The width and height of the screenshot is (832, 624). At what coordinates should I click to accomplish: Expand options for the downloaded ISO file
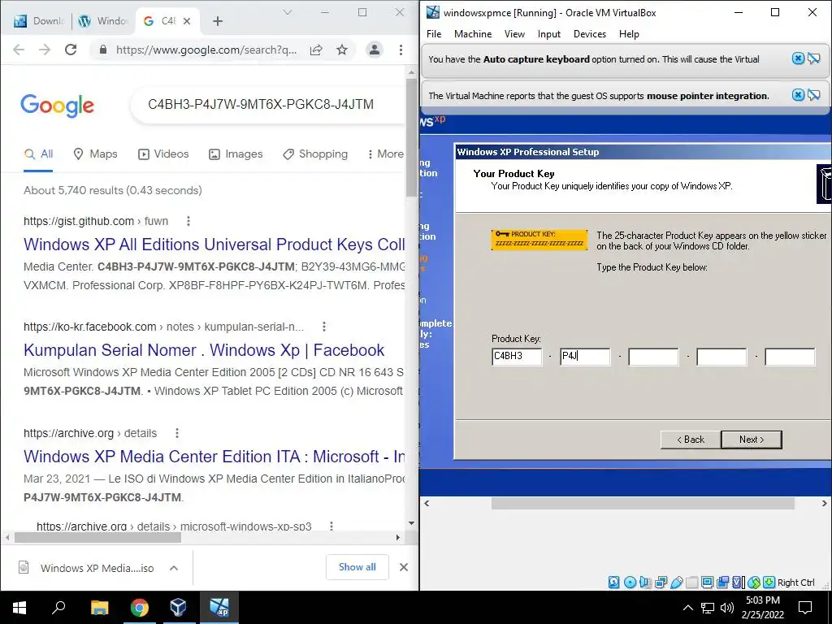pos(174,568)
